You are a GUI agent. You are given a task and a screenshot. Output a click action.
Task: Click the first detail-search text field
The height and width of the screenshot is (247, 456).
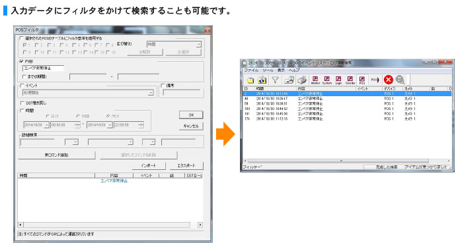37,142
